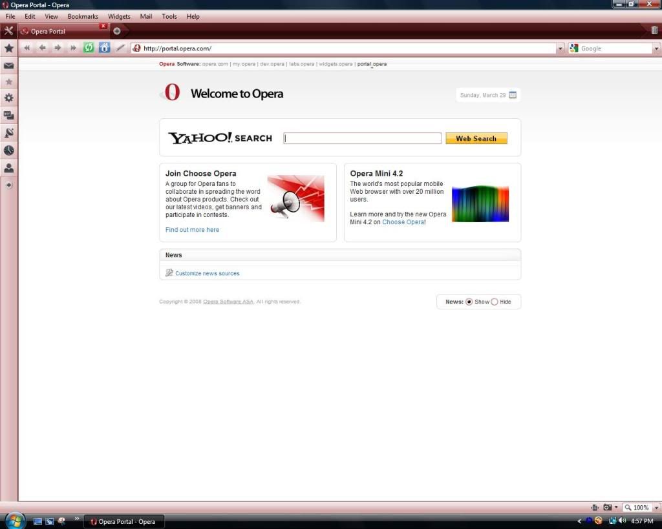The width and height of the screenshot is (662, 529).
Task: Open the small star panel in the sidebar
Action: (8, 82)
